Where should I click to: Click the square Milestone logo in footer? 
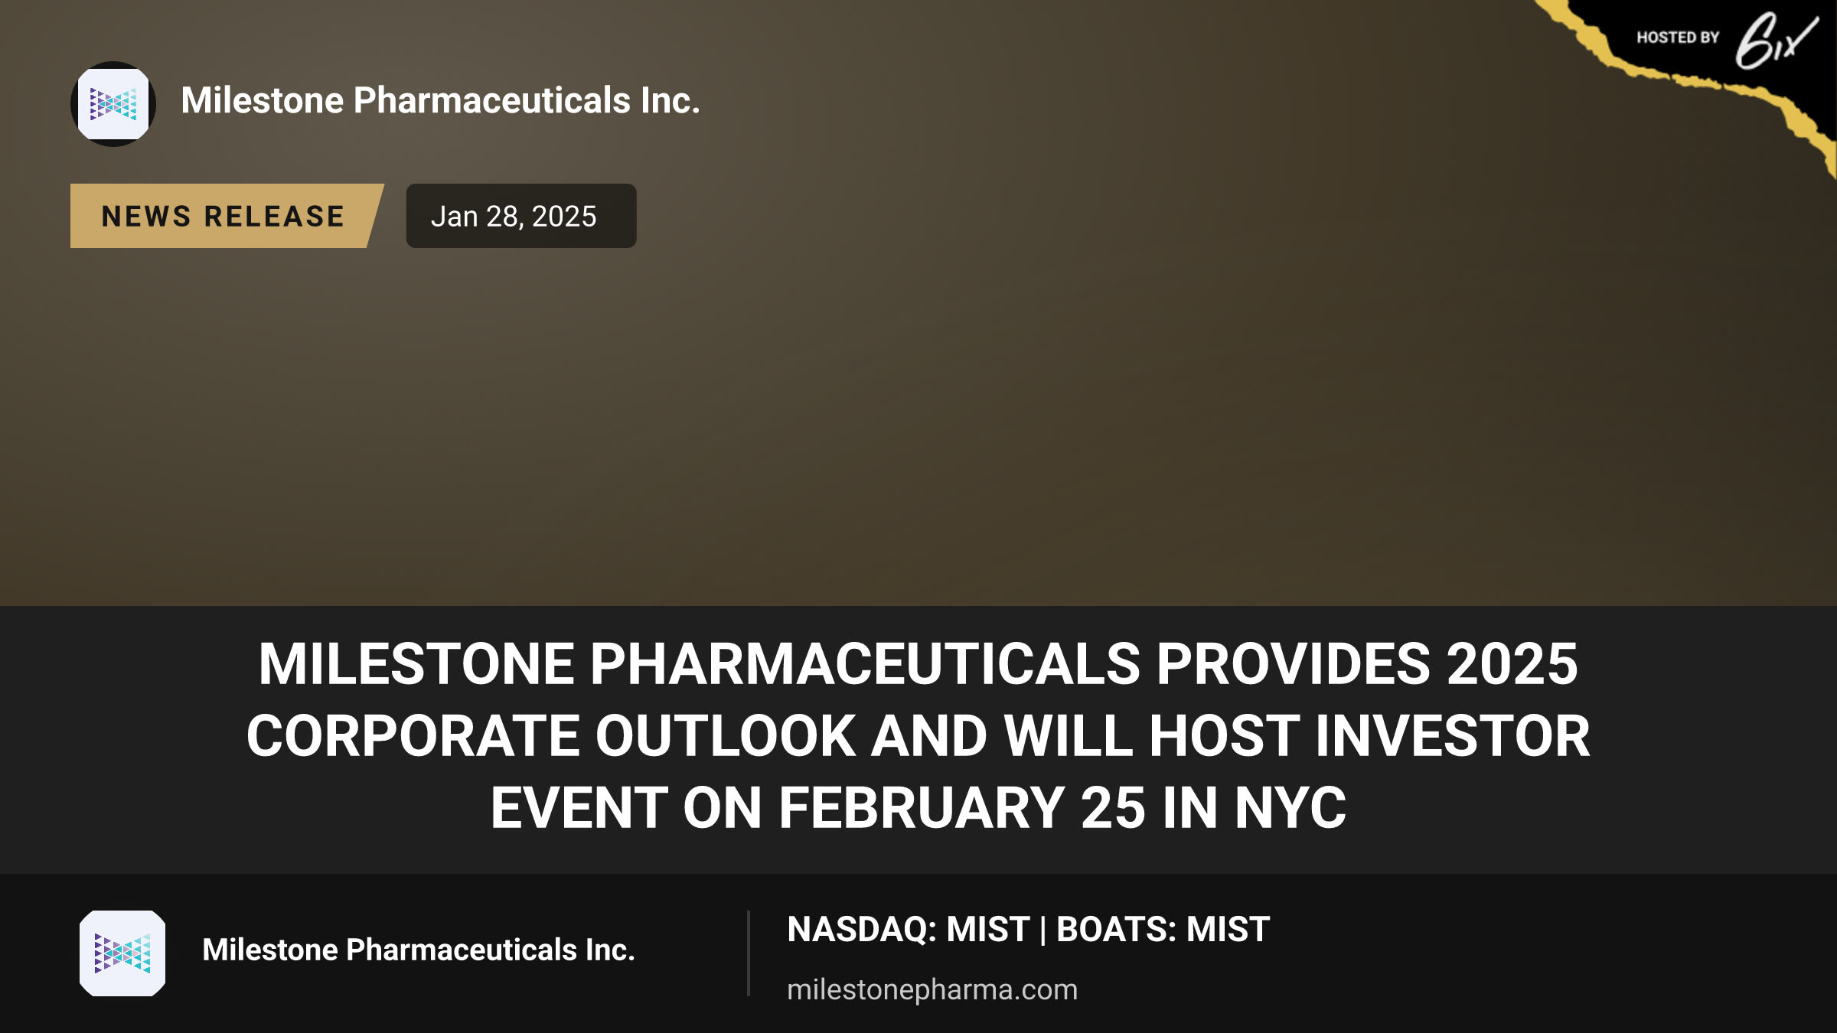122,953
